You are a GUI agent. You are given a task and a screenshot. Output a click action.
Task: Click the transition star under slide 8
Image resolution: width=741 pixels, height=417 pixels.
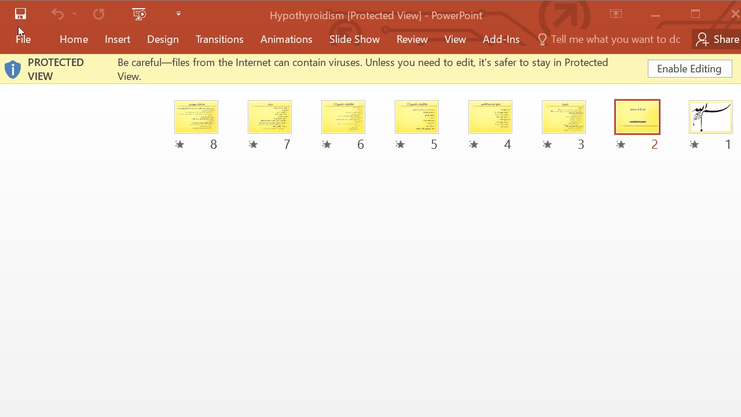tap(179, 144)
